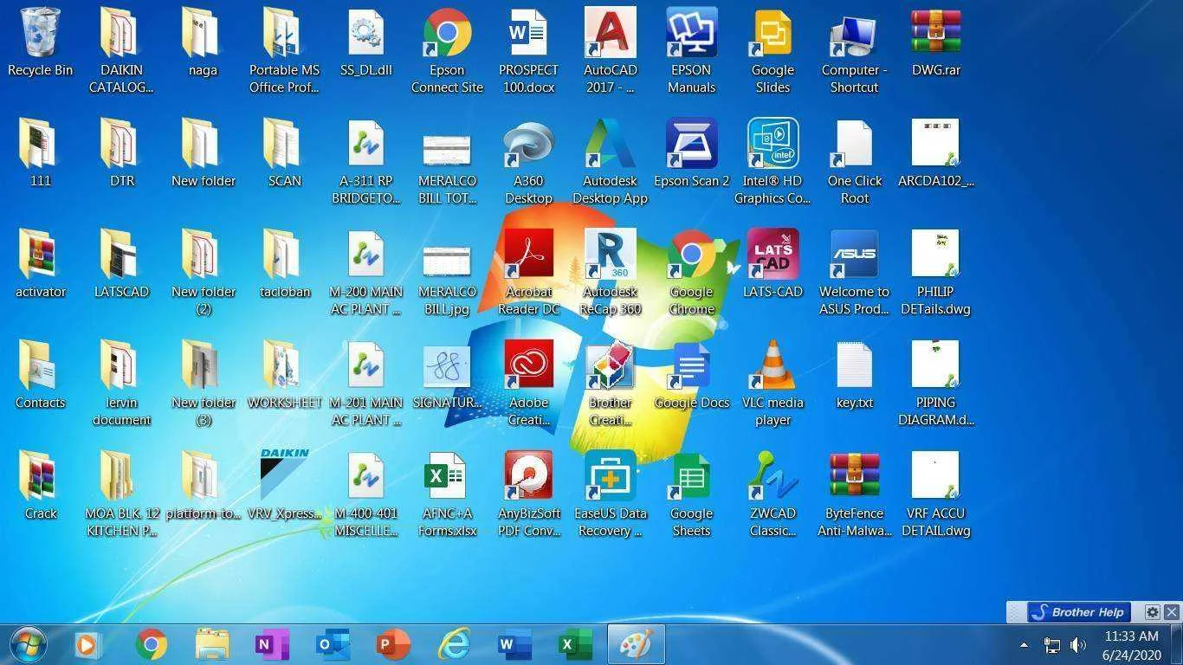Viewport: 1183px width, 665px height.
Task: Select the DWG.rar archive icon
Action: coord(935,43)
